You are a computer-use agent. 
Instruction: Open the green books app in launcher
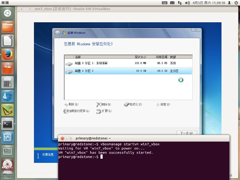(8, 110)
